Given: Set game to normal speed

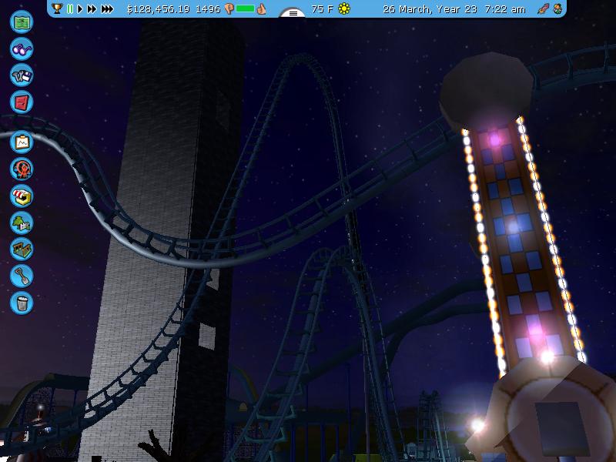Looking at the screenshot, I should click(80, 8).
